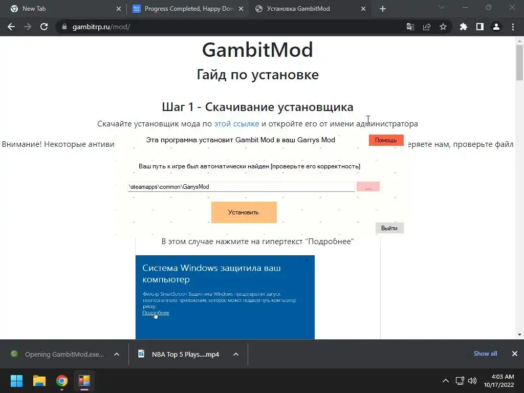Image resolution: width=524 pixels, height=393 pixels.
Task: Click the SmartScreen Подробнее hyperlink
Action: coord(156,313)
